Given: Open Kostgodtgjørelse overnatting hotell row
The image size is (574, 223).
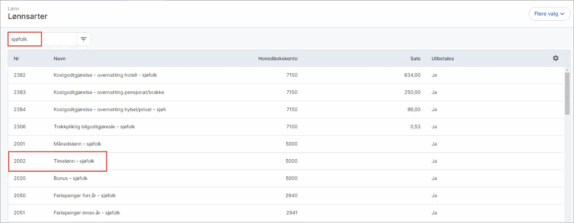Looking at the screenshot, I should [x=286, y=75].
